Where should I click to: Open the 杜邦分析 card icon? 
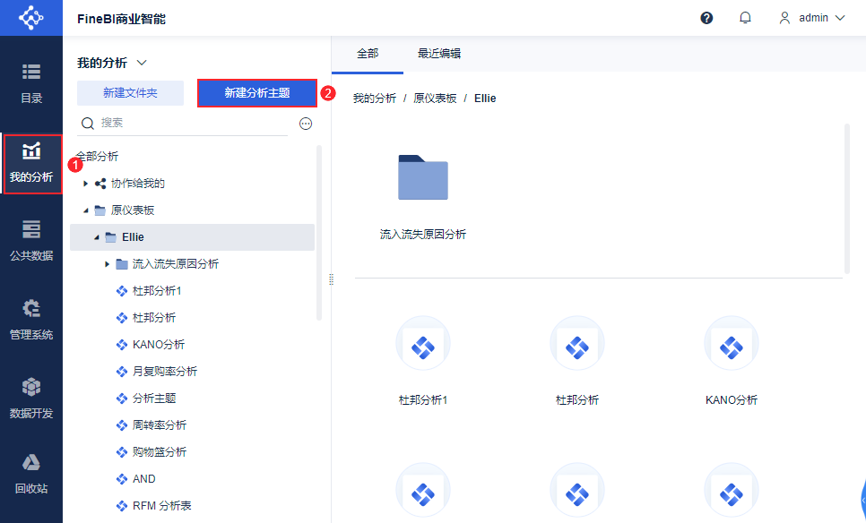(x=577, y=343)
